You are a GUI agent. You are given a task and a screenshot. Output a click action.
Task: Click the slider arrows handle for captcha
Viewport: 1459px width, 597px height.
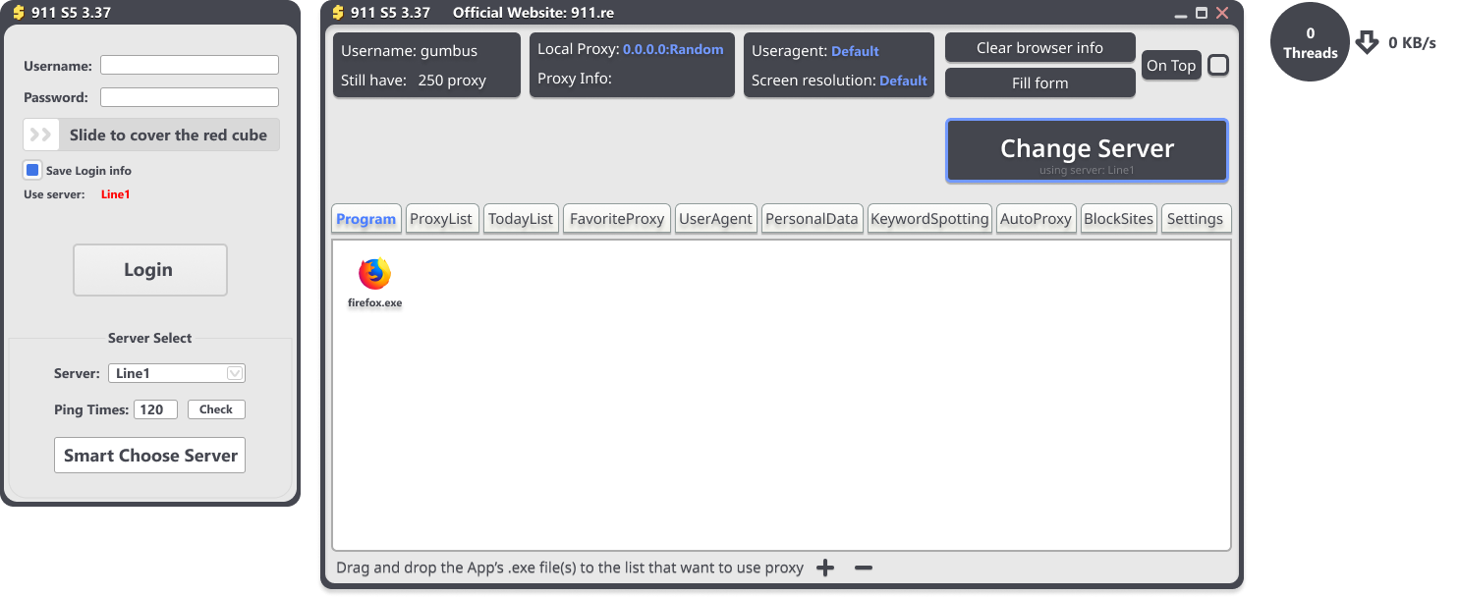41,135
